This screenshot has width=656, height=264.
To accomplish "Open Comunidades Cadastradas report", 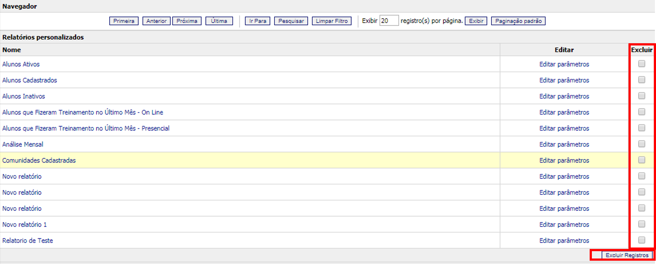I will 39,161.
